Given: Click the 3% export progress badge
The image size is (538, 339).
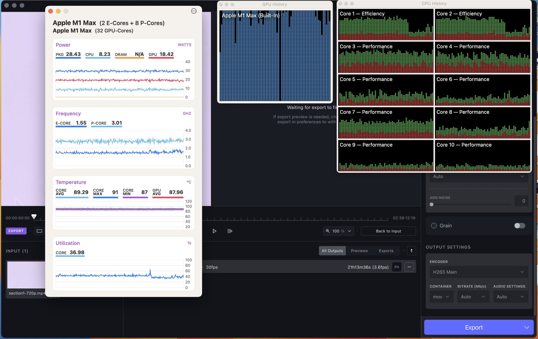Looking at the screenshot, I should pyautogui.click(x=397, y=267).
